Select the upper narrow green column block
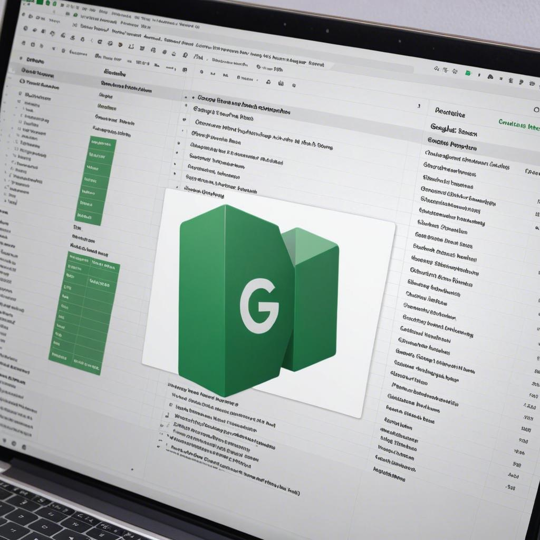 [x=95, y=181]
